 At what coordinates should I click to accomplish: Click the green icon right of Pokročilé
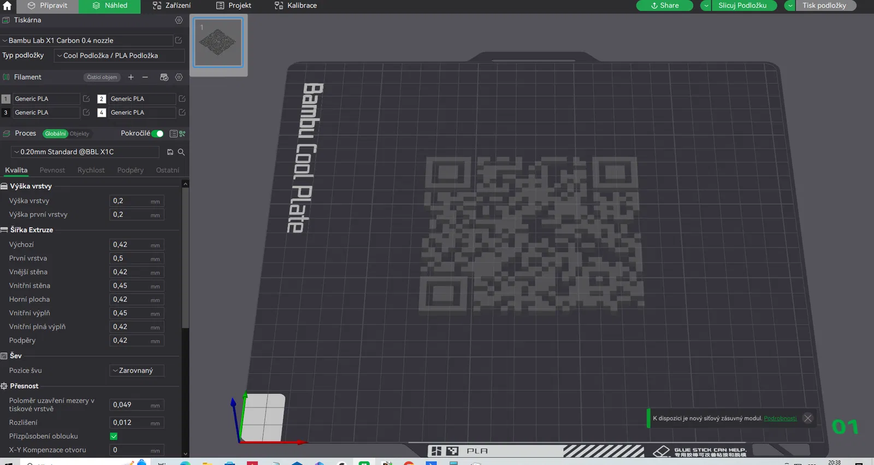[182, 134]
